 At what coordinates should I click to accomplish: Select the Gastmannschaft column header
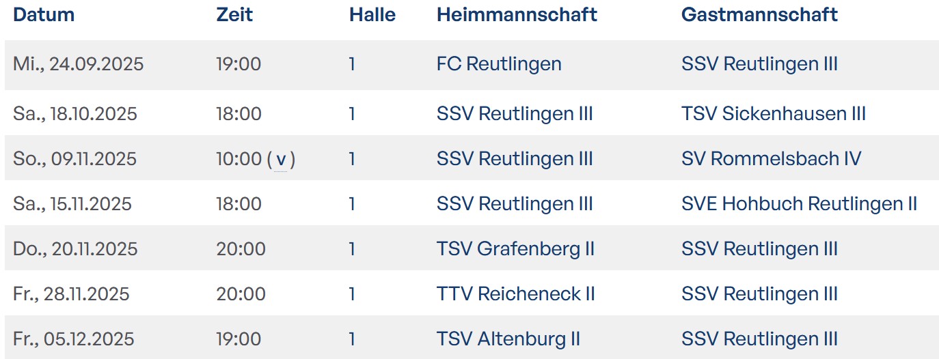759,14
